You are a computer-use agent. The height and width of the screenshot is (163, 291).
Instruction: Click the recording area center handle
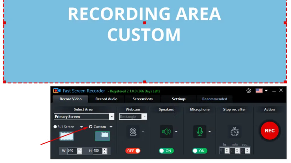(x=145, y=23)
